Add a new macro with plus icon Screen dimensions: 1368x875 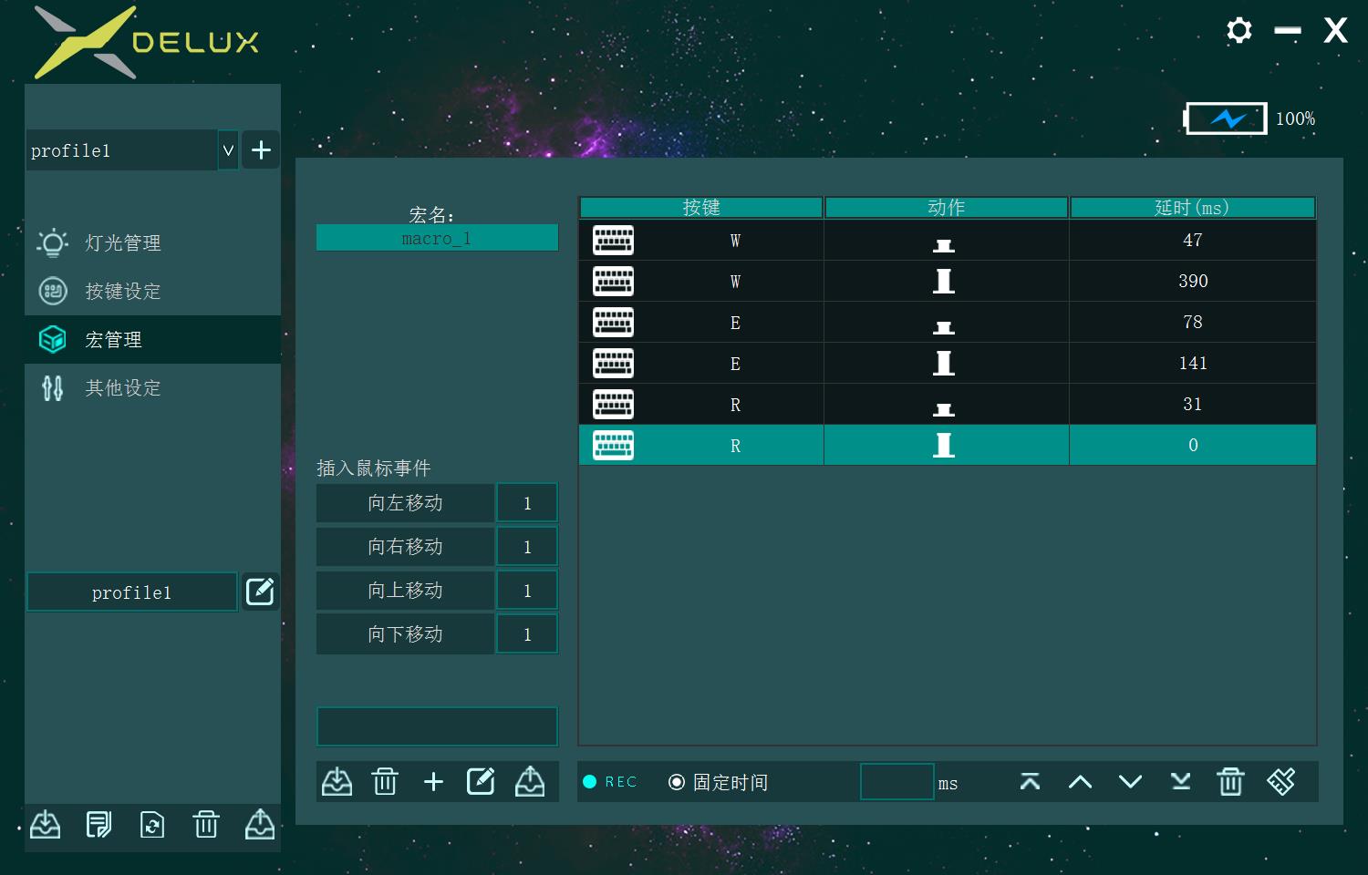pyautogui.click(x=433, y=781)
